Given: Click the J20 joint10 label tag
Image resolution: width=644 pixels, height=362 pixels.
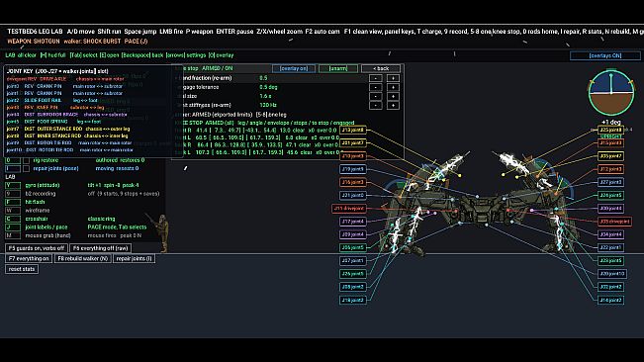Looking at the screenshot, I should (612, 274).
